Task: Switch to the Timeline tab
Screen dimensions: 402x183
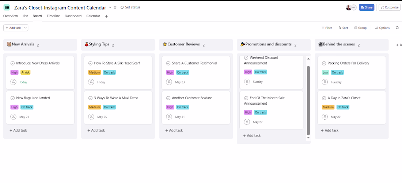Action: 53,16
